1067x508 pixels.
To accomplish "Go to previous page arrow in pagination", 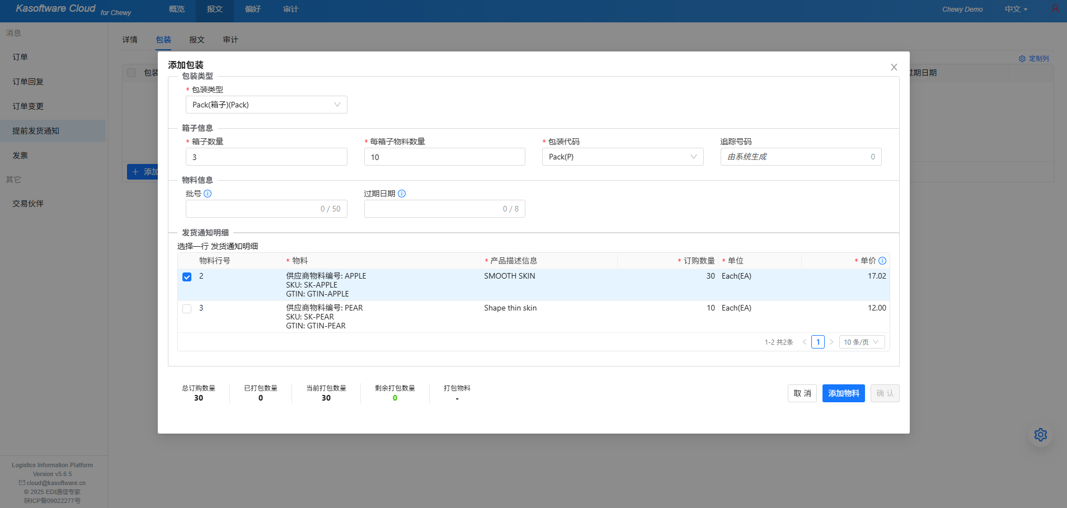I will tap(805, 342).
